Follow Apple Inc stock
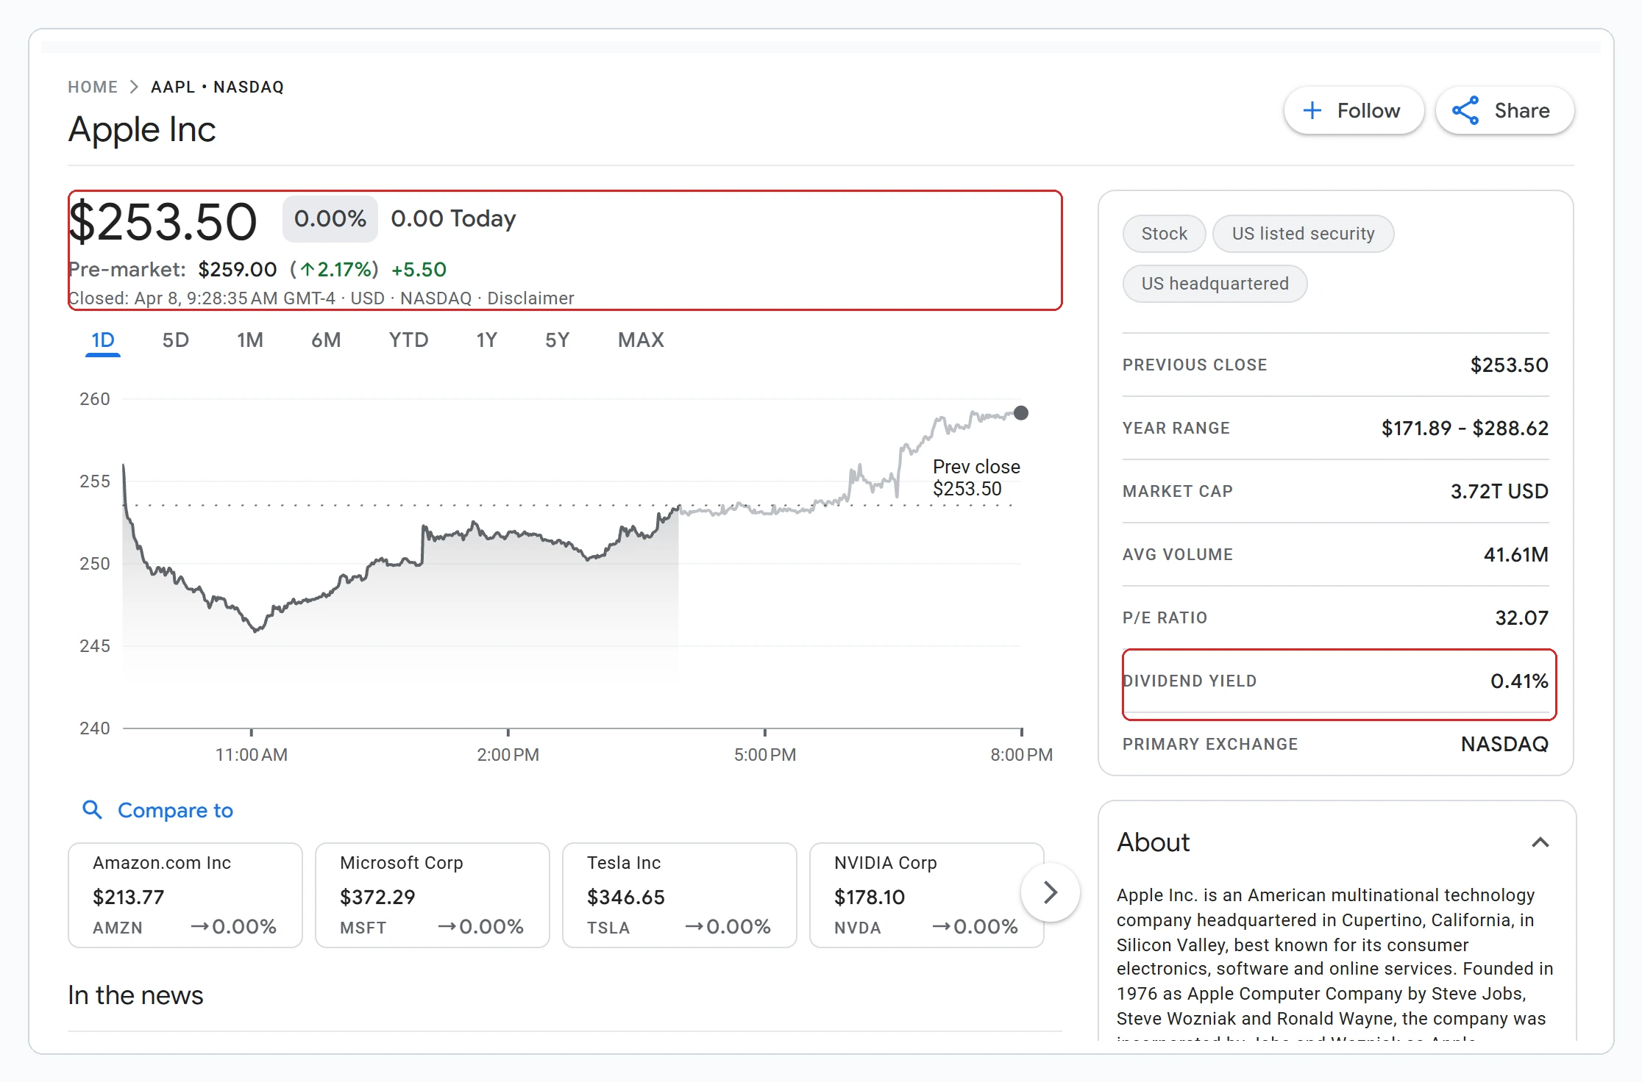This screenshot has height=1082, width=1642. coord(1354,110)
